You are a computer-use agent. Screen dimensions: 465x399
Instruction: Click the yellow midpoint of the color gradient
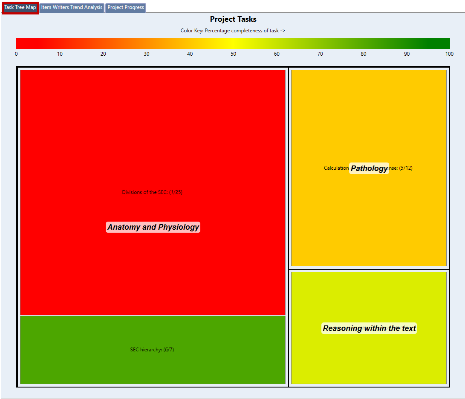[233, 43]
